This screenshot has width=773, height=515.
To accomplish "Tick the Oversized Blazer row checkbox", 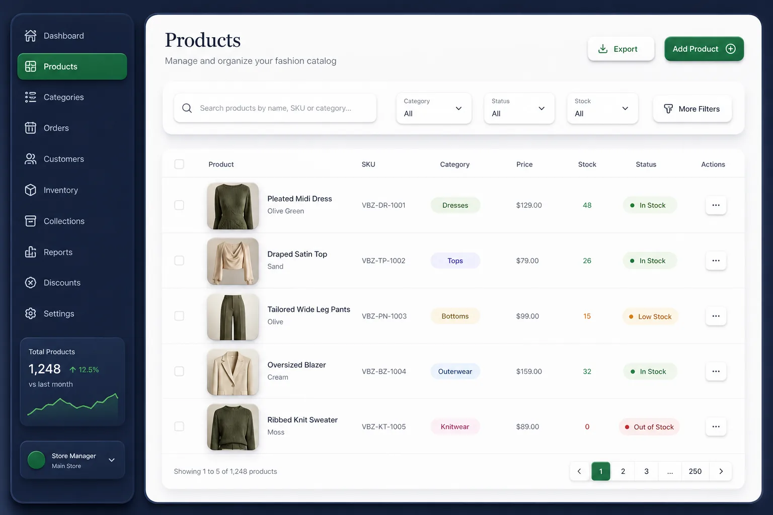I will point(179,371).
